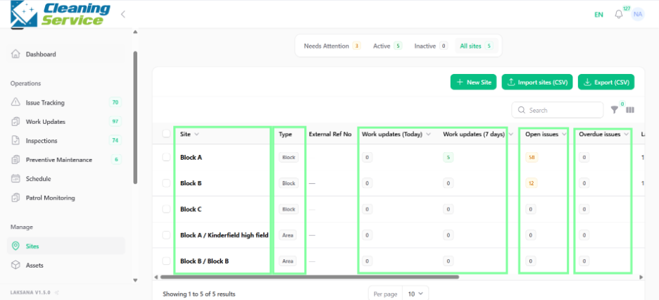Switch language via the EN selector
Image resolution: width=659 pixels, height=300 pixels.
(598, 14)
